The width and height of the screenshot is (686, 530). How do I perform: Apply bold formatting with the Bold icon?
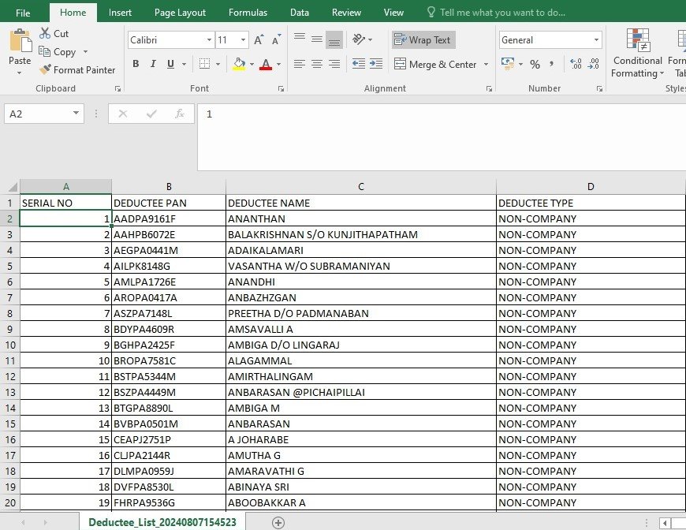coord(135,64)
